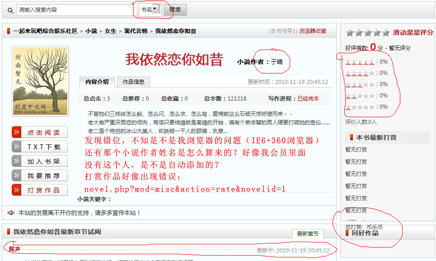Focus the search content input field
Viewport: 436px width, 261px height.
[x=74, y=10]
